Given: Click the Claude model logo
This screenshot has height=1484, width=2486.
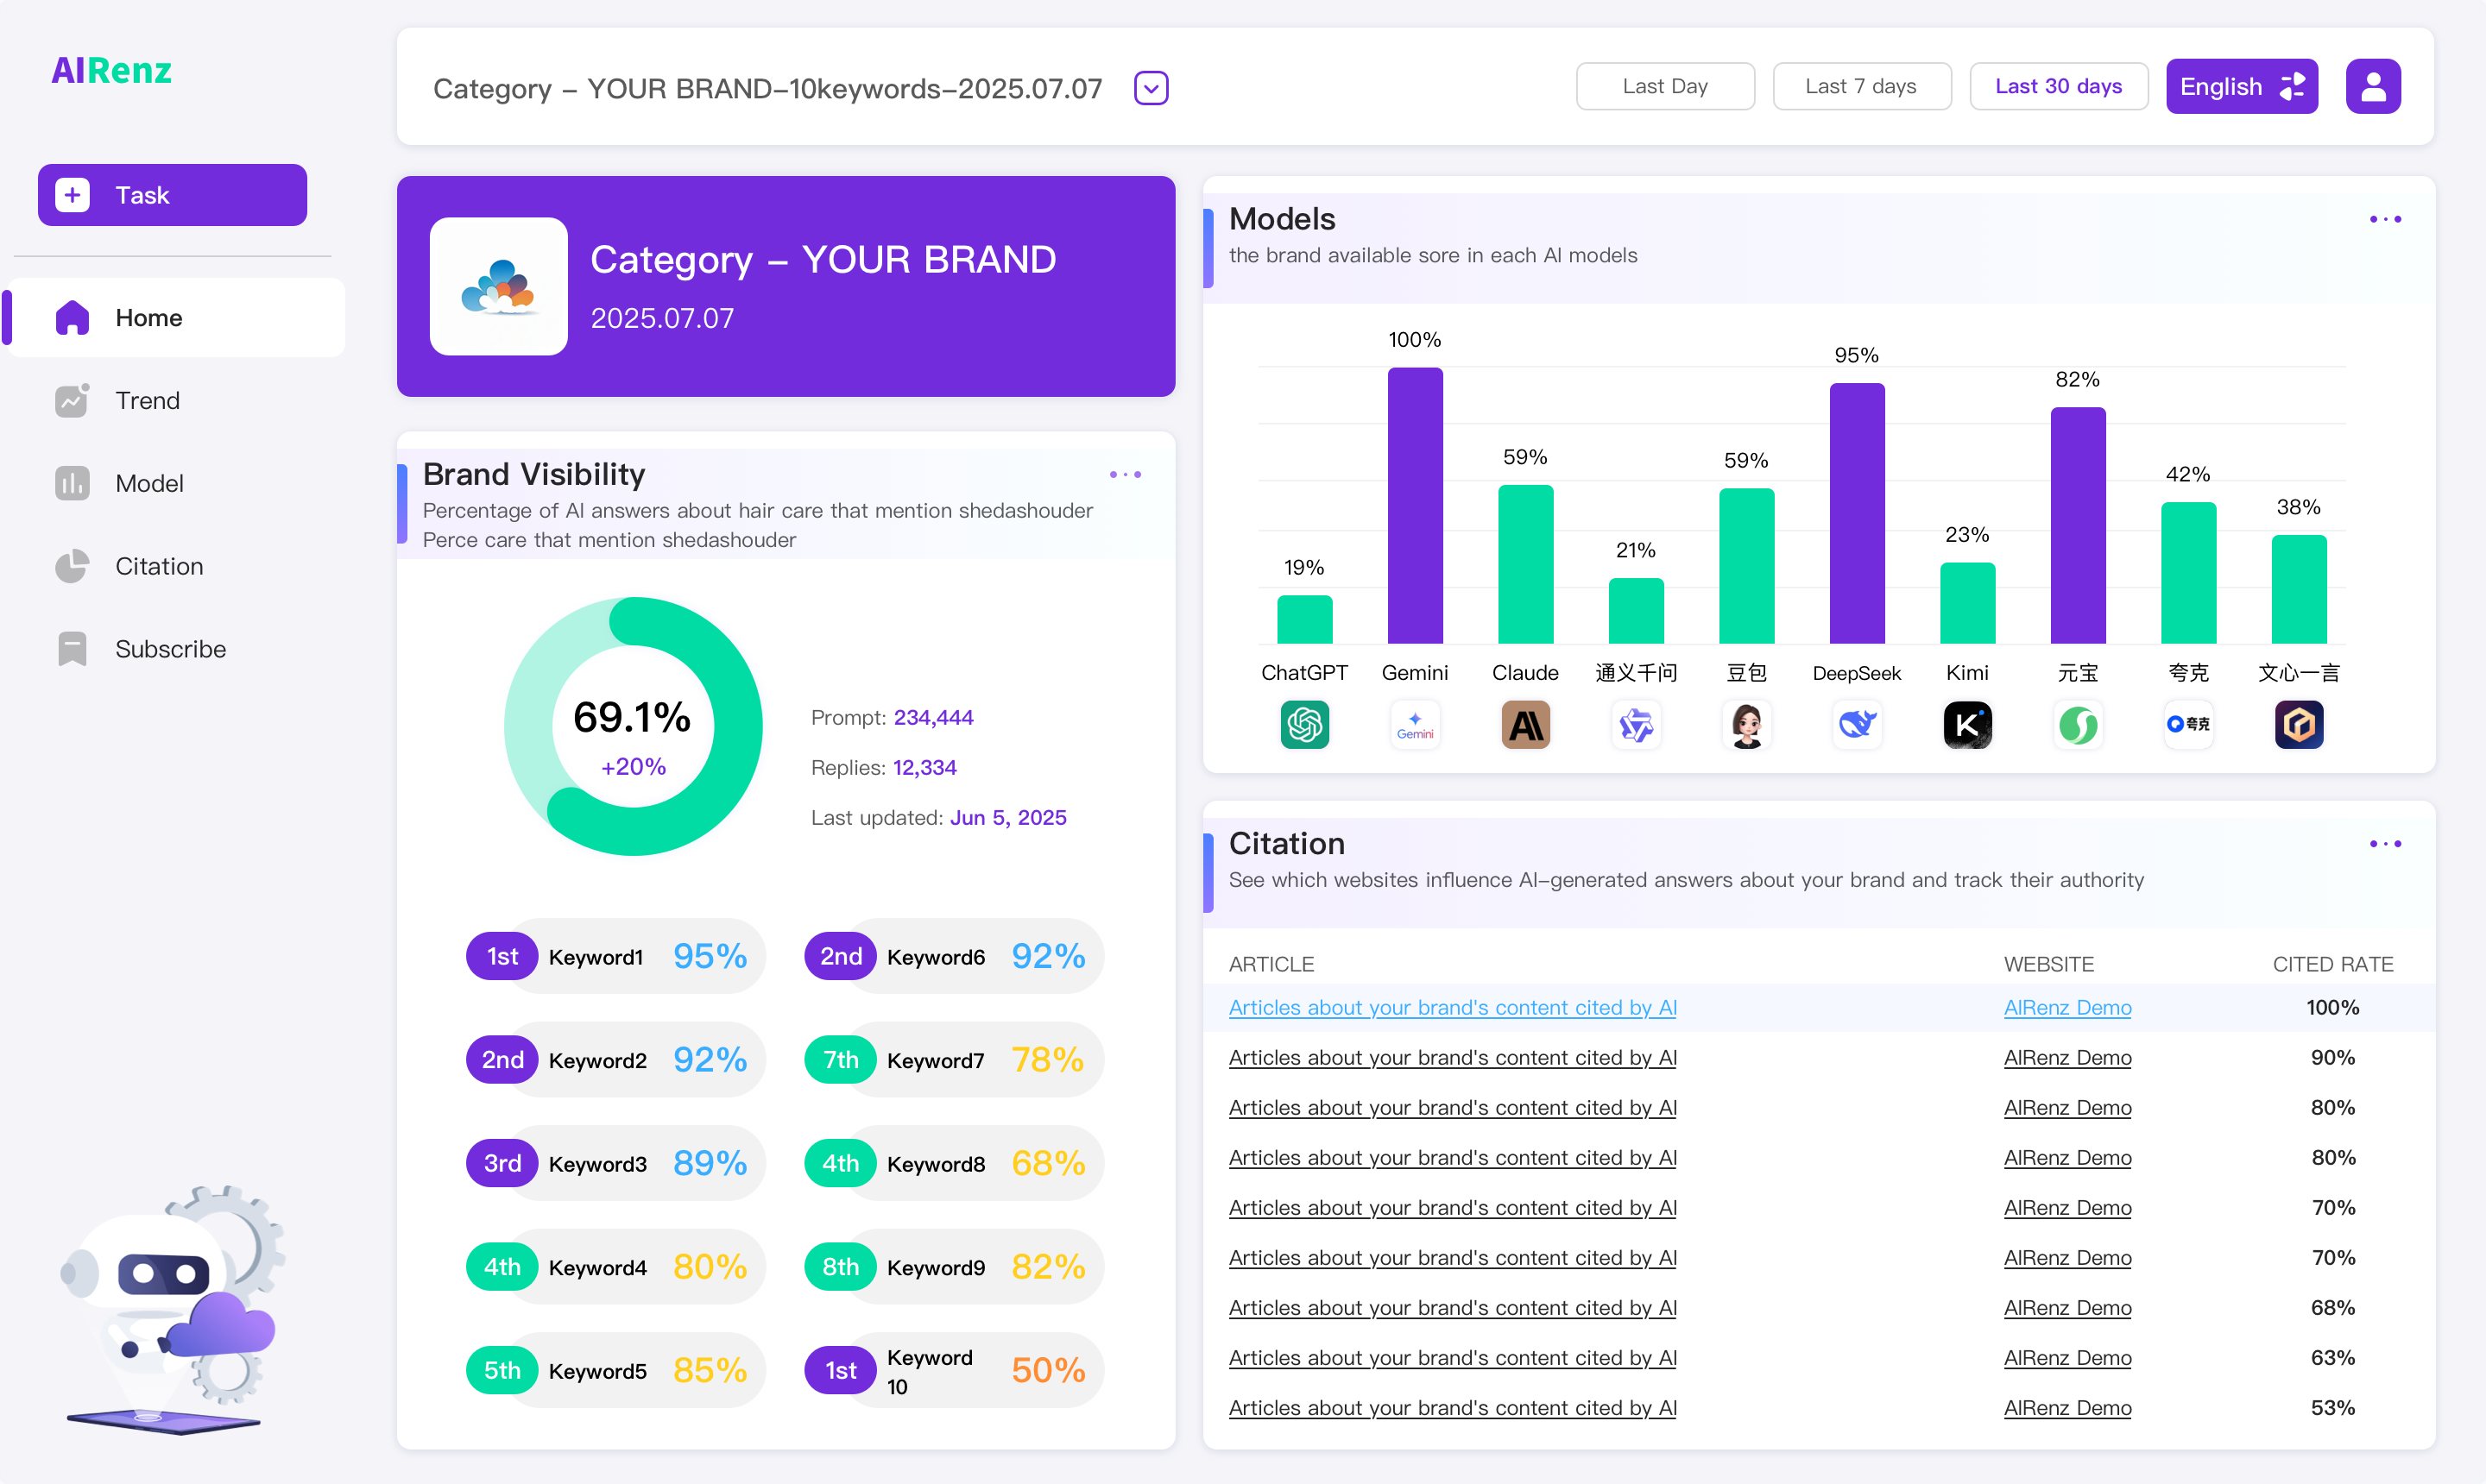Looking at the screenshot, I should (1525, 724).
